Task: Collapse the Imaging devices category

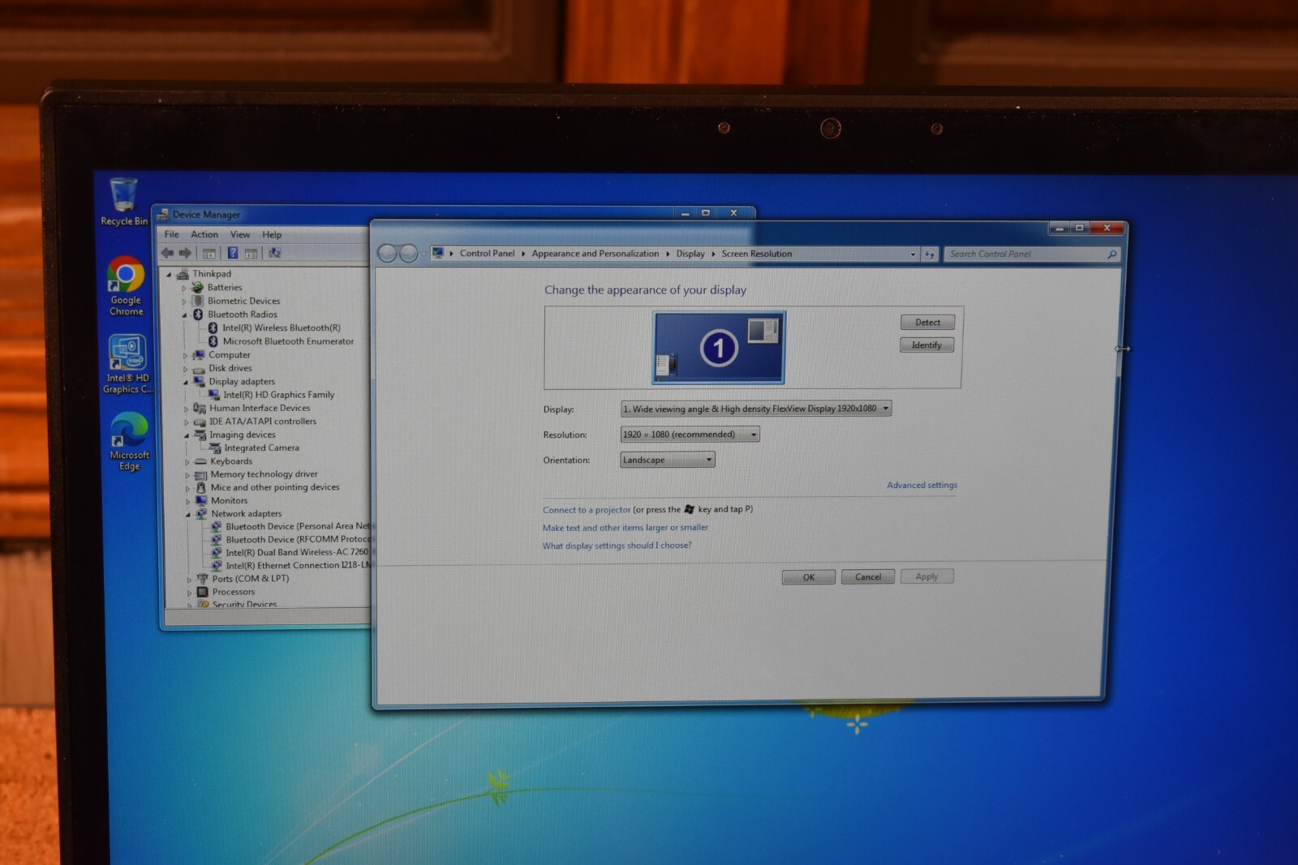Action: pyautogui.click(x=186, y=435)
